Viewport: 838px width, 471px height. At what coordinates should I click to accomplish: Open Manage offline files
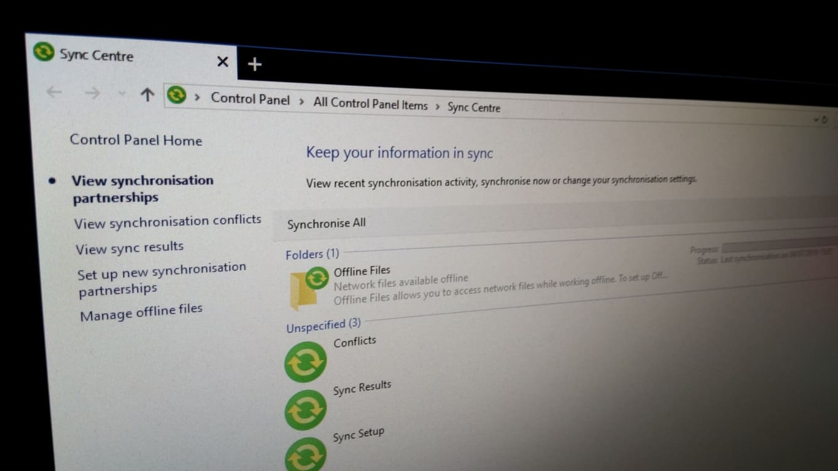click(141, 312)
